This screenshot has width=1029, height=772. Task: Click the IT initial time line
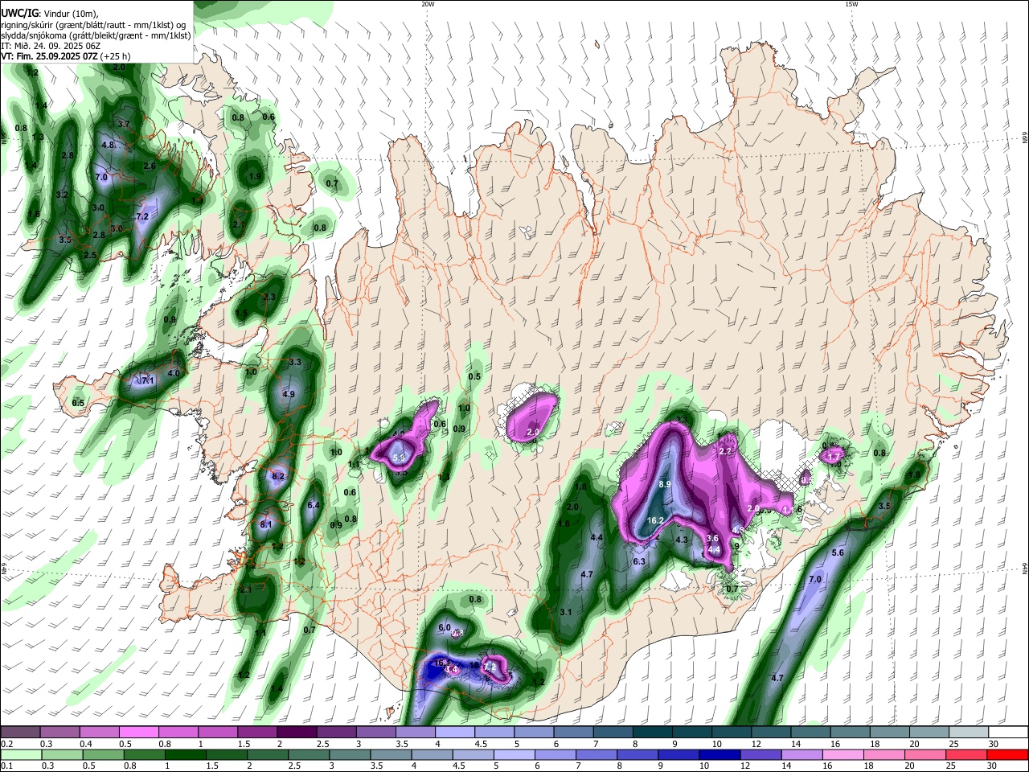click(50, 46)
